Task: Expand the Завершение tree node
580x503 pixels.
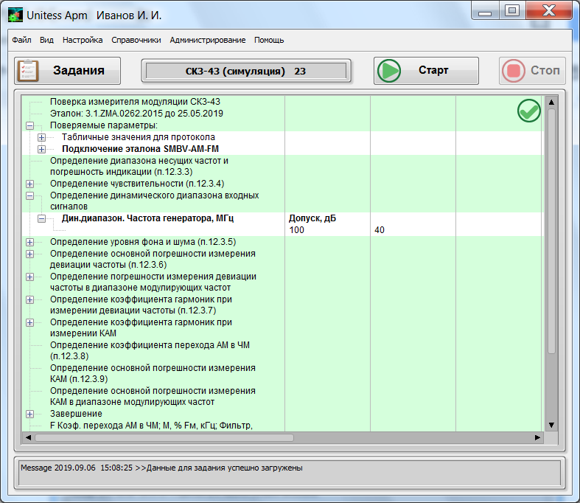Action: pos(29,414)
